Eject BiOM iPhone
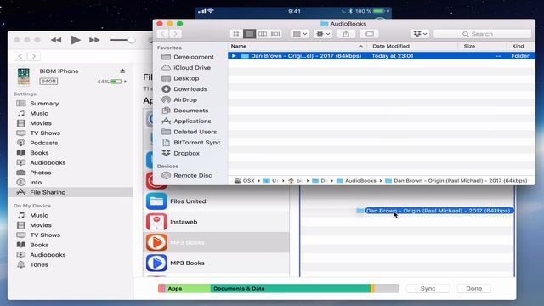The width and height of the screenshot is (544, 306). point(122,71)
